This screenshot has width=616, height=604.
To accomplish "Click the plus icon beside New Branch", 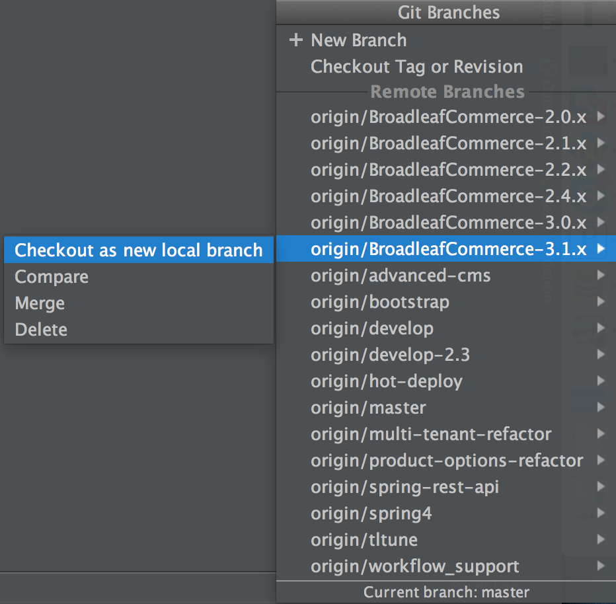I will 295,40.
